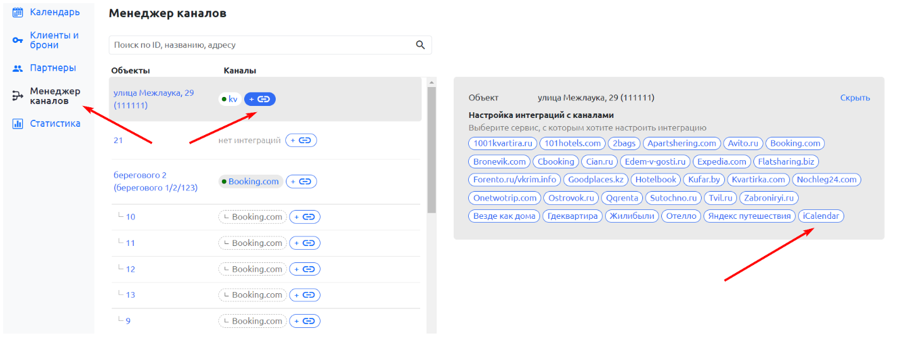Click Booking.com badge in row 12
913x338 pixels.
pyautogui.click(x=252, y=269)
